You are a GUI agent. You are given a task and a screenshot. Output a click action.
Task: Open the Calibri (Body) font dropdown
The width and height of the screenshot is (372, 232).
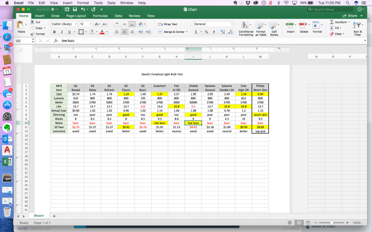point(63,24)
